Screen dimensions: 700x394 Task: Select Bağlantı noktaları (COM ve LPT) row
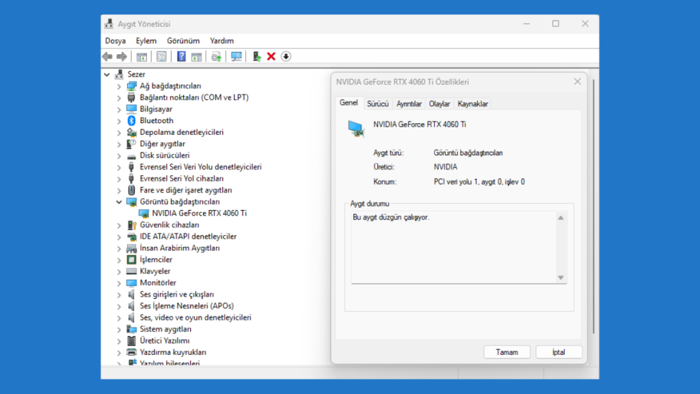(x=193, y=97)
